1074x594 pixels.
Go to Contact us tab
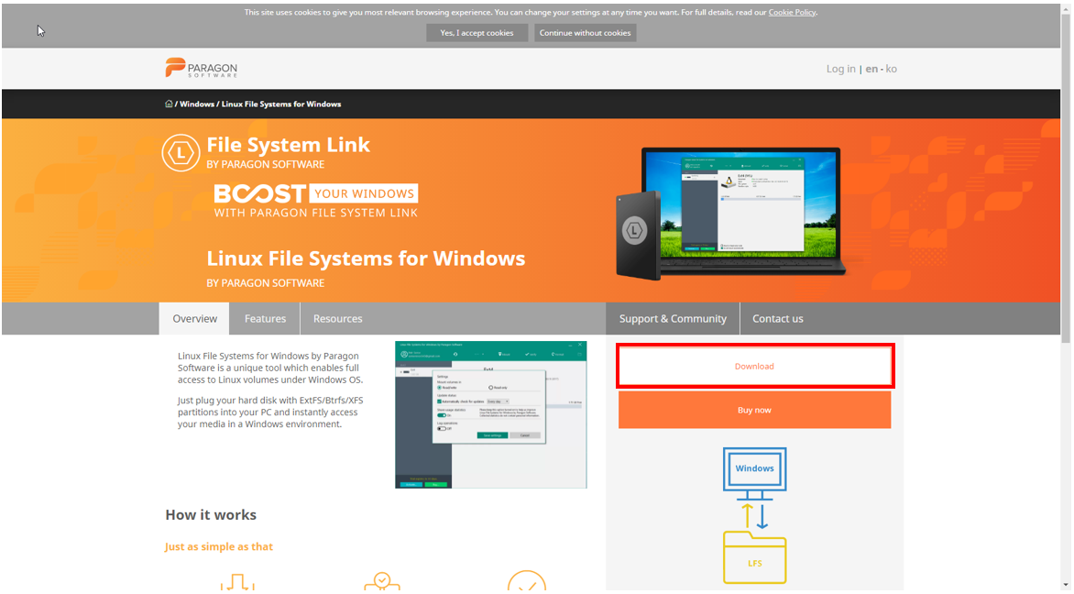(x=777, y=319)
